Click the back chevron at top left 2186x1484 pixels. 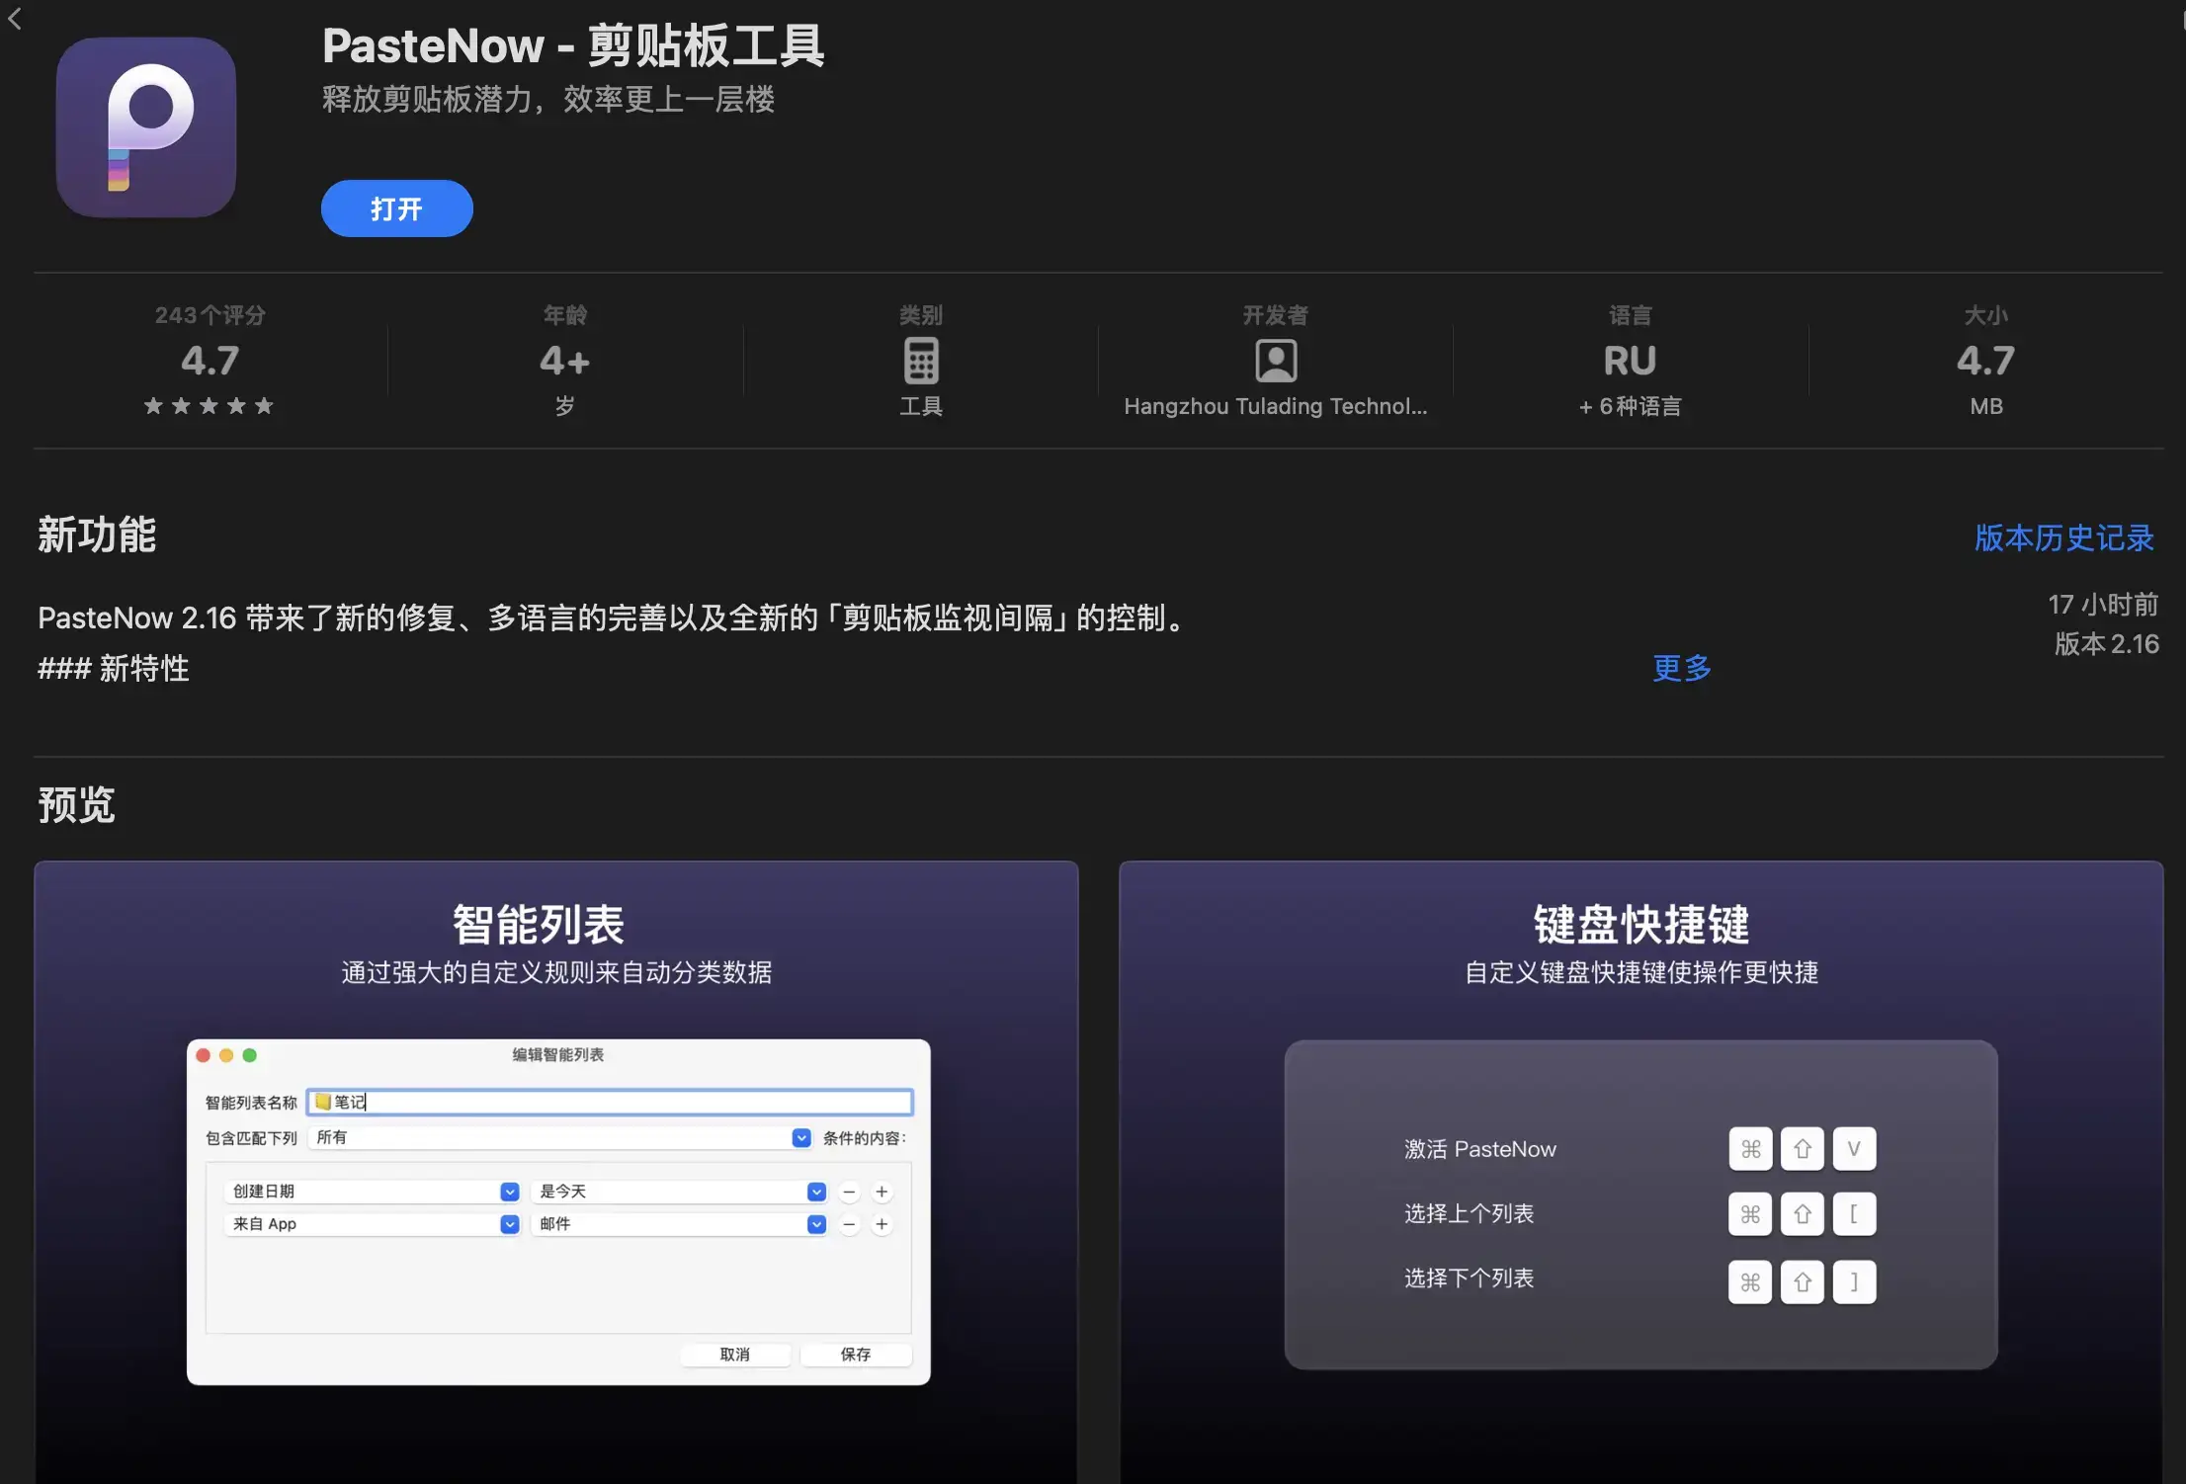[x=15, y=18]
